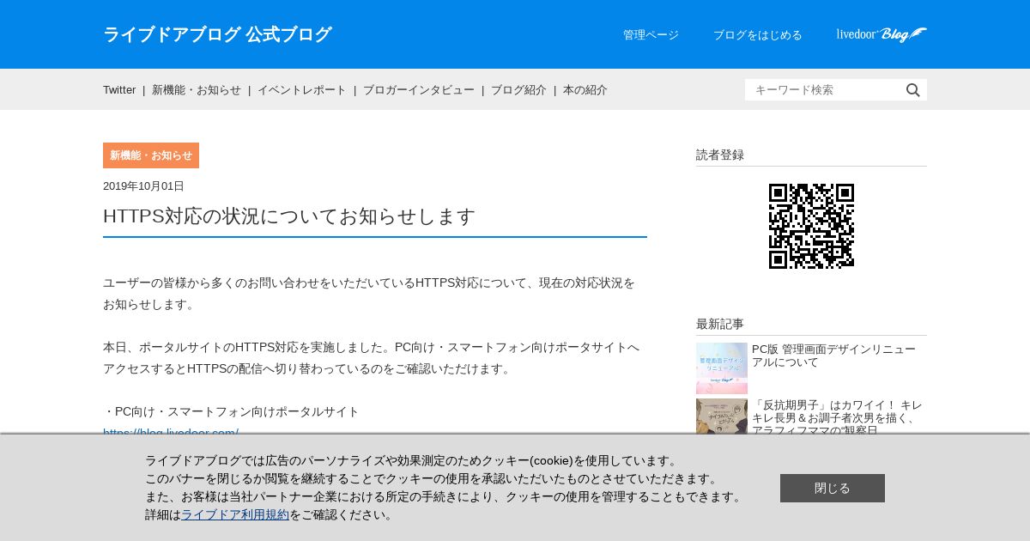
Task: Click the search magnifier icon
Action: (x=913, y=90)
